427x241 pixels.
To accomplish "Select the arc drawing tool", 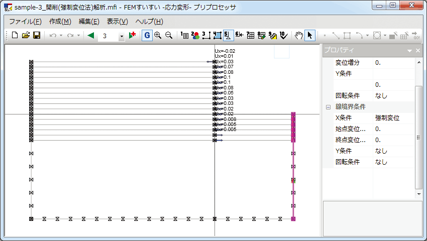I will [x=360, y=36].
